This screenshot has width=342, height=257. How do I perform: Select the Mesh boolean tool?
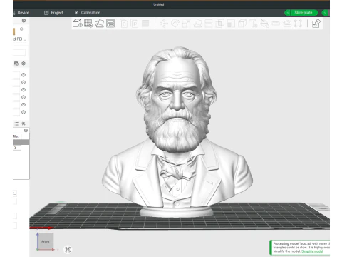coord(219,24)
